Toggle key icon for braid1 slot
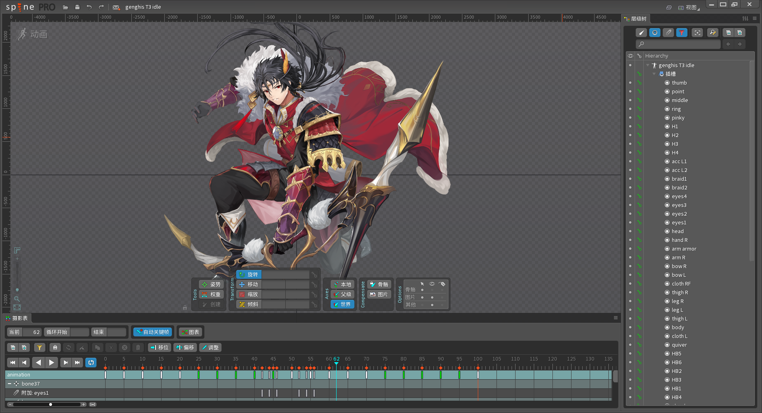762x413 pixels. click(639, 179)
